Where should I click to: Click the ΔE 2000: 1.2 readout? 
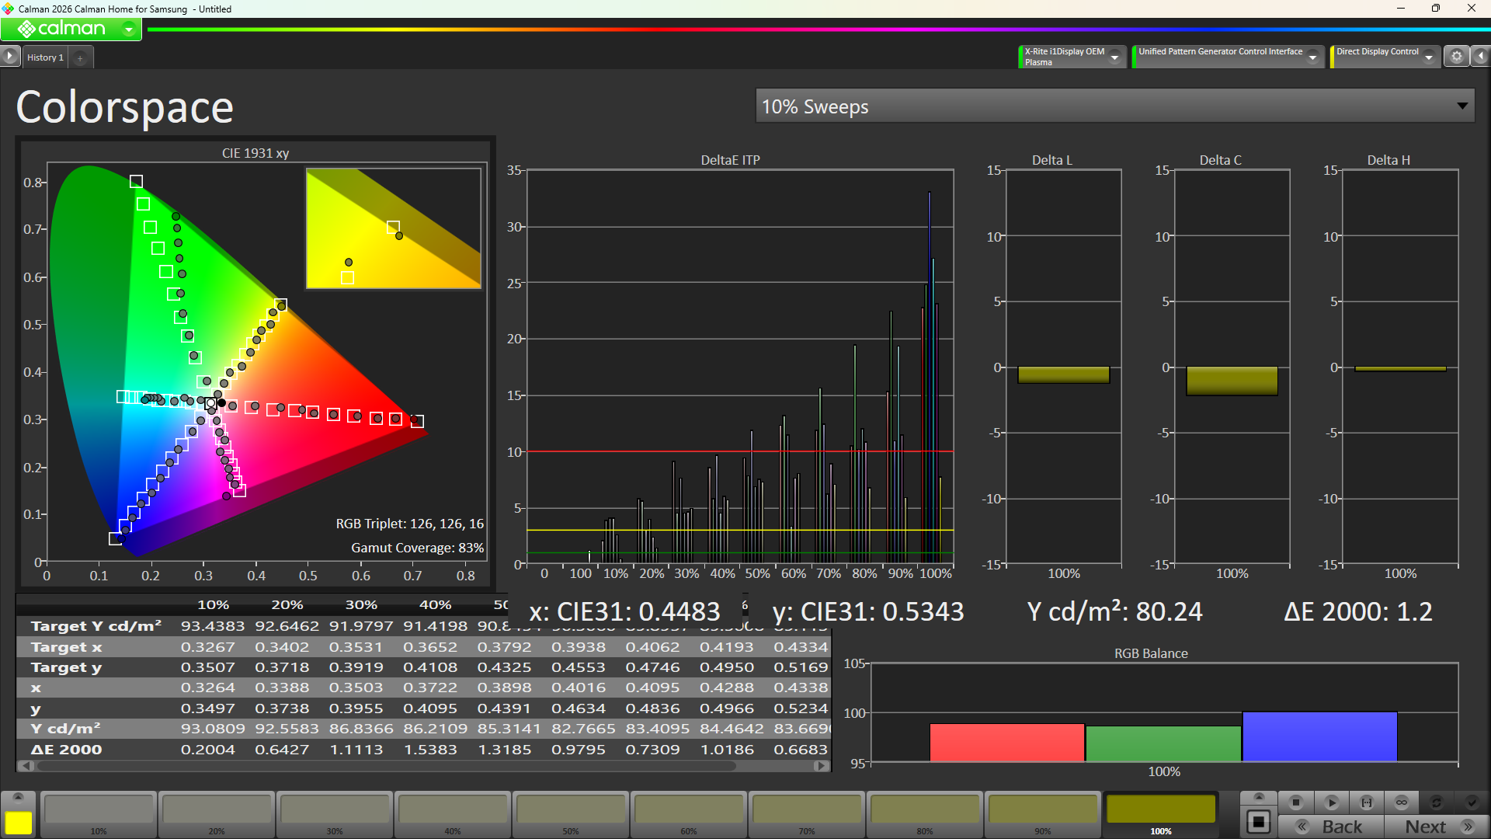click(1357, 612)
